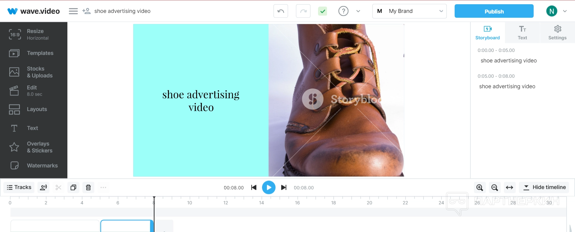Switch to the Text tab
Viewport: 575px width, 232px height.
tap(522, 33)
